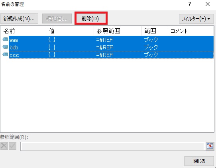The image size is (216, 168).
Task: Click the 参照範囲(R) input field
Action: pyautogui.click(x=113, y=146)
